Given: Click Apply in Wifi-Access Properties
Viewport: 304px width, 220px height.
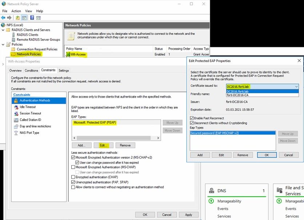Looking at the screenshot, I should click(x=189, y=215).
